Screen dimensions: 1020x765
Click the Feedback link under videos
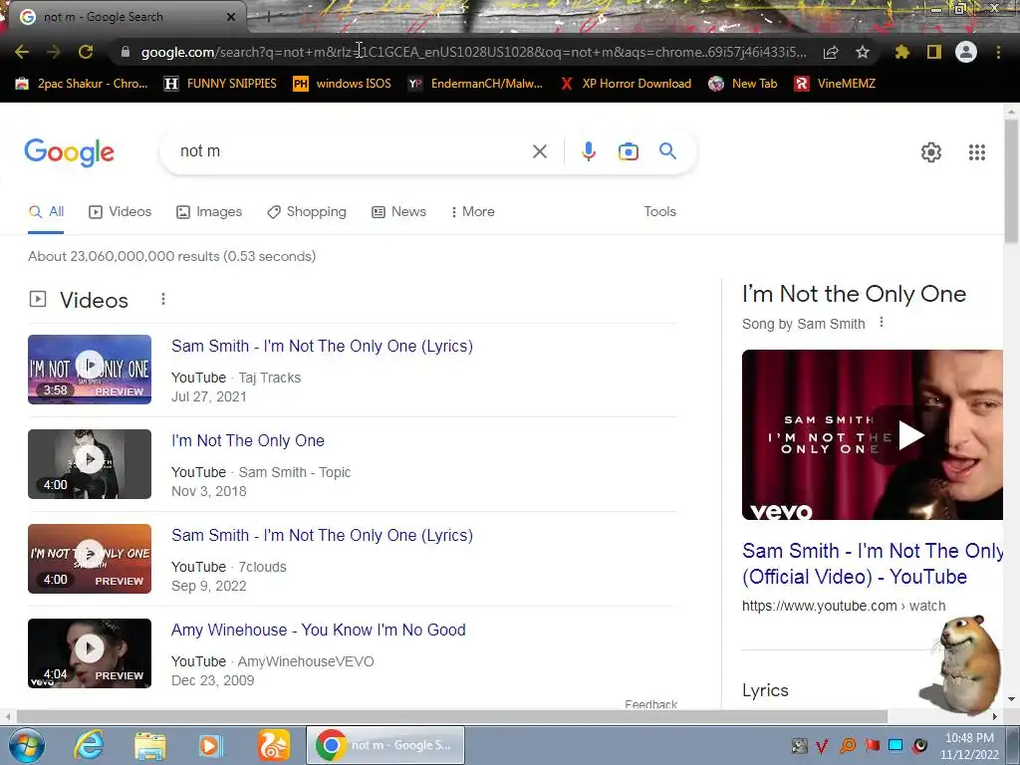tap(650, 704)
